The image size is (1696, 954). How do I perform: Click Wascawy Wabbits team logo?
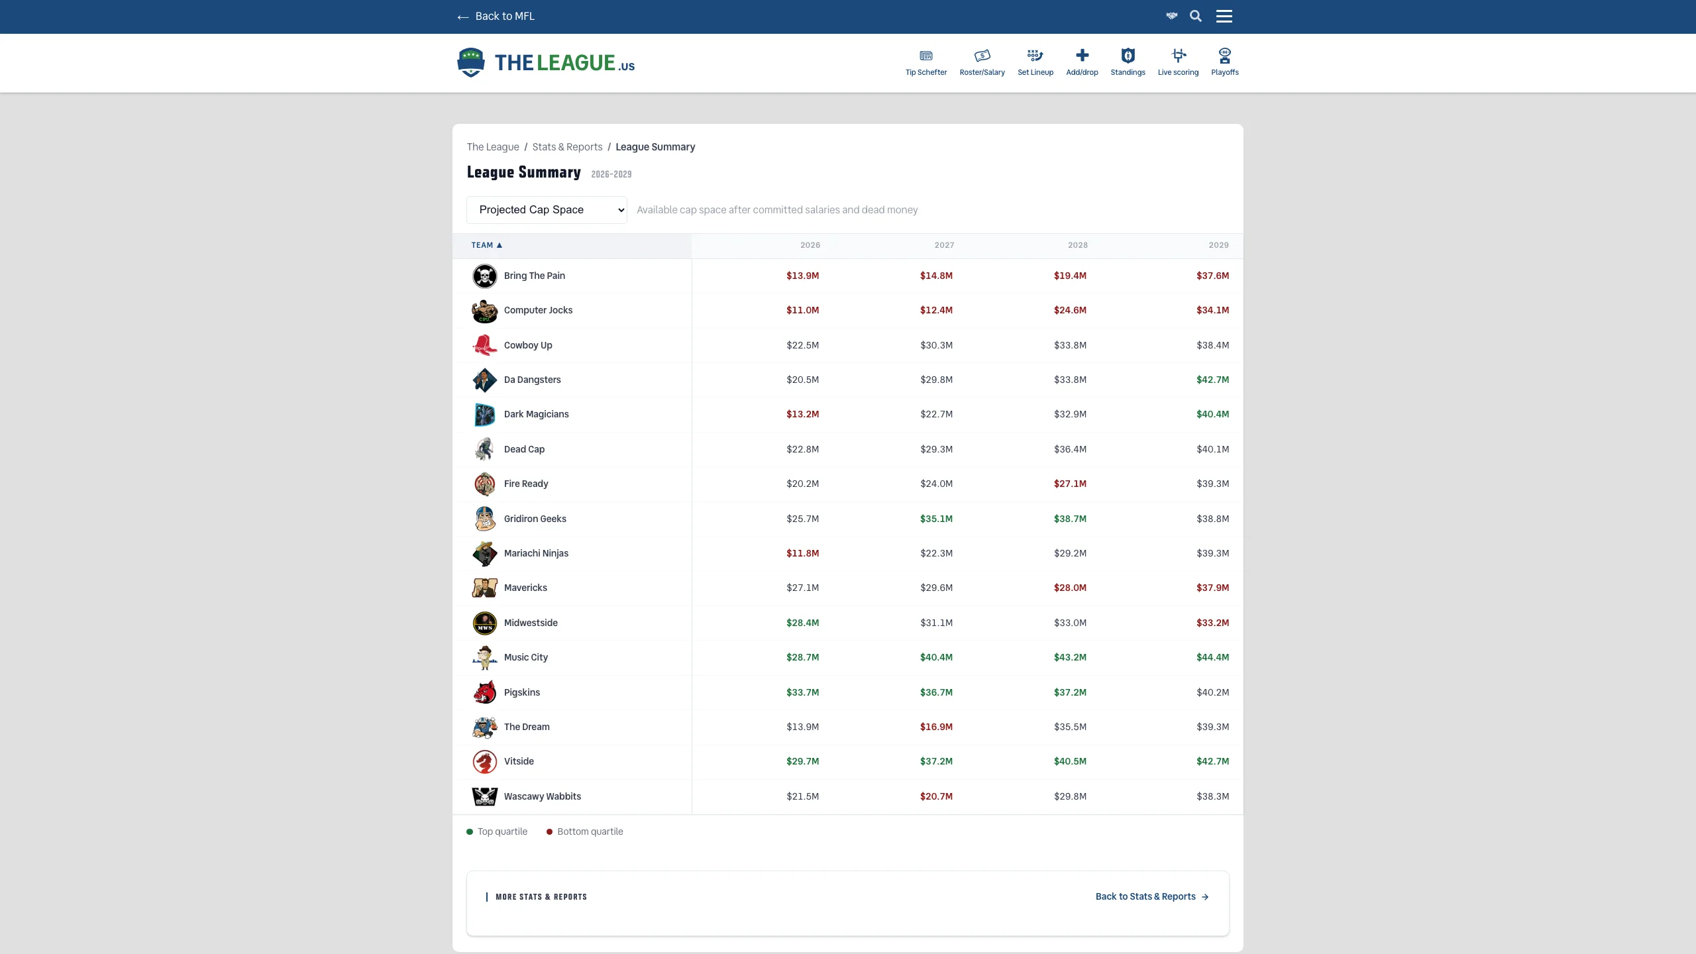coord(484,796)
